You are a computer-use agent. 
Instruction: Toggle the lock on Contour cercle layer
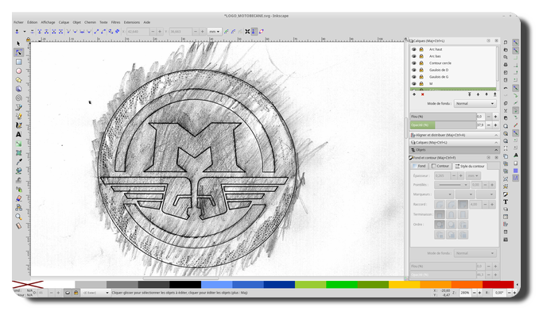[421, 63]
